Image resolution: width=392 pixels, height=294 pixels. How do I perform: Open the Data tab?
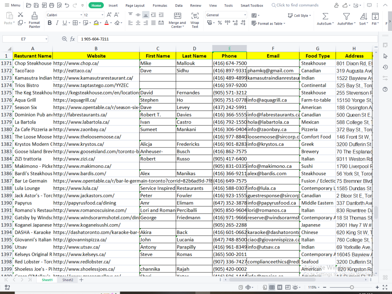click(179, 5)
